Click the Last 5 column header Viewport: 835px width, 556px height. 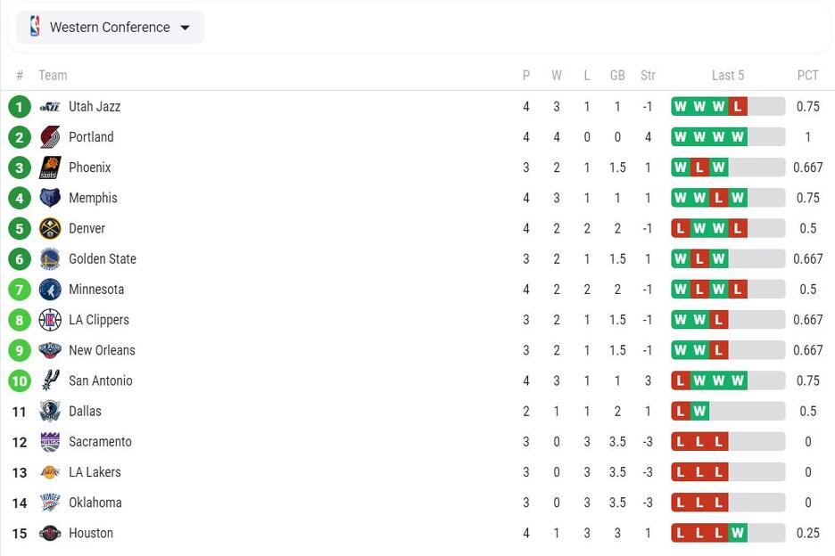pyautogui.click(x=728, y=76)
